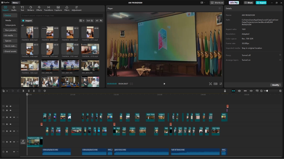Open more options on the Cover main track
Image resolution: width=284 pixels, height=159 pixels.
pos(17,142)
